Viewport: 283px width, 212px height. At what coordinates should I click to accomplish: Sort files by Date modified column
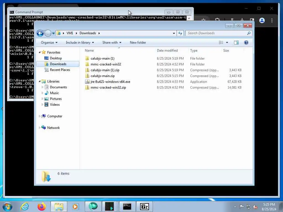tap(167, 51)
